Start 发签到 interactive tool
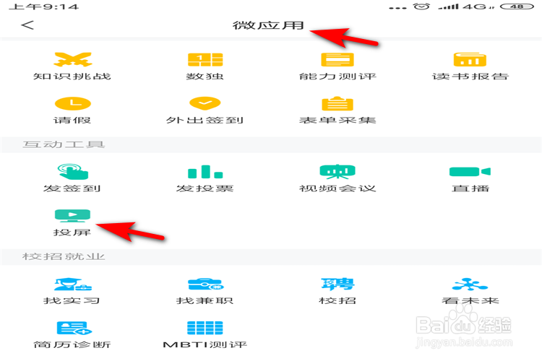Viewport: 542px width, 361px height. 72,178
